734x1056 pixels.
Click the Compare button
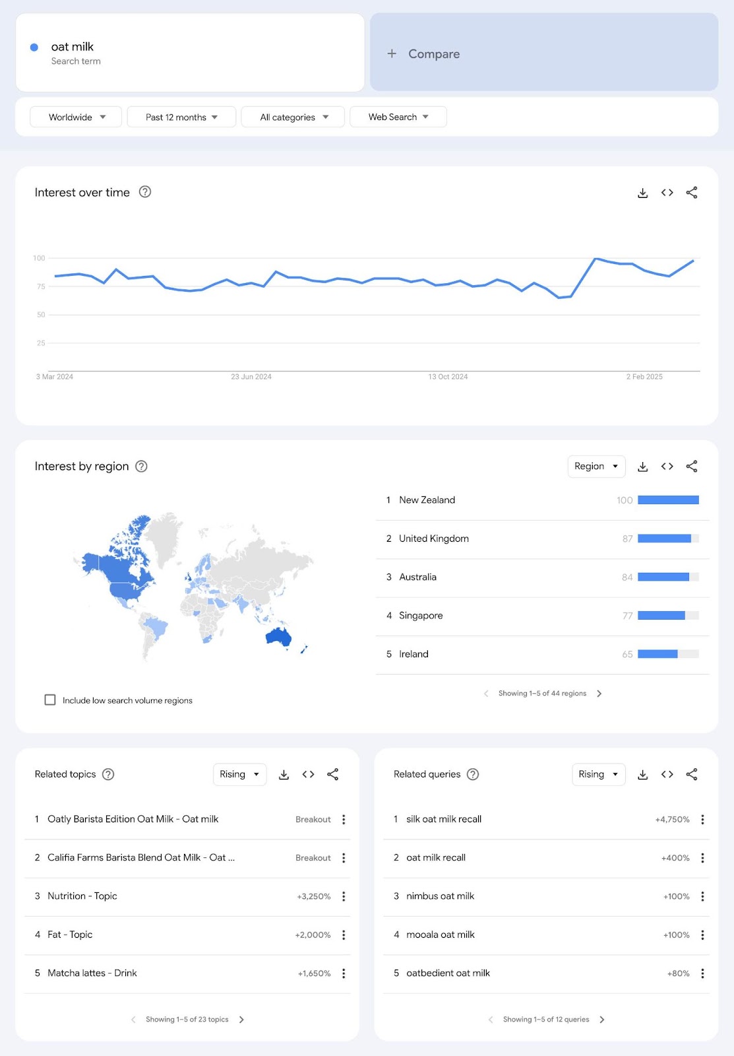424,53
